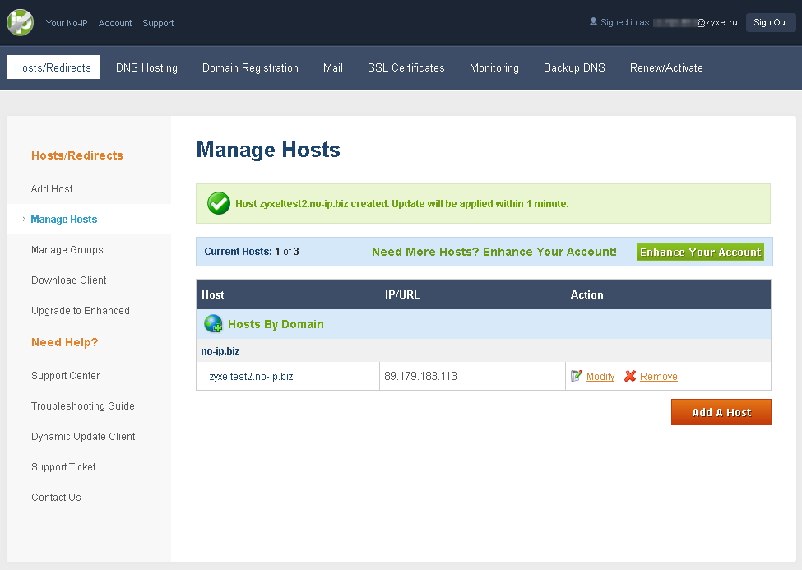Click the Hosts By Domain globe icon

213,324
